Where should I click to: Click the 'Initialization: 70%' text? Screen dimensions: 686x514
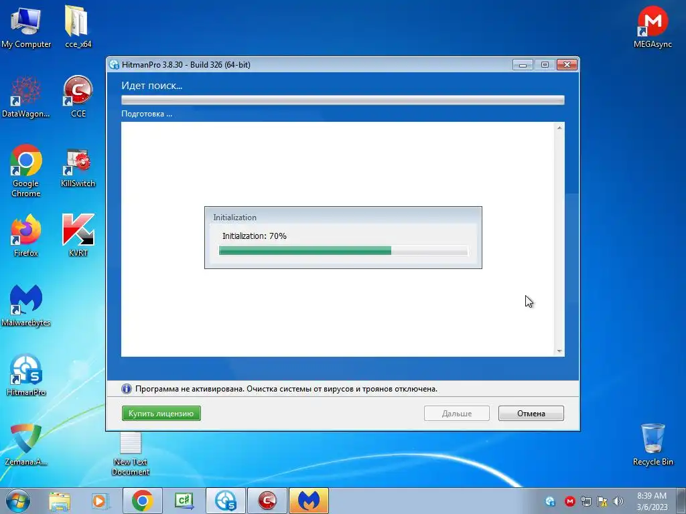(254, 236)
